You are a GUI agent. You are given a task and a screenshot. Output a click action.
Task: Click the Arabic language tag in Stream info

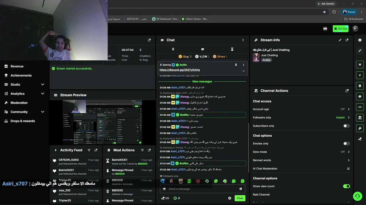pyautogui.click(x=266, y=60)
